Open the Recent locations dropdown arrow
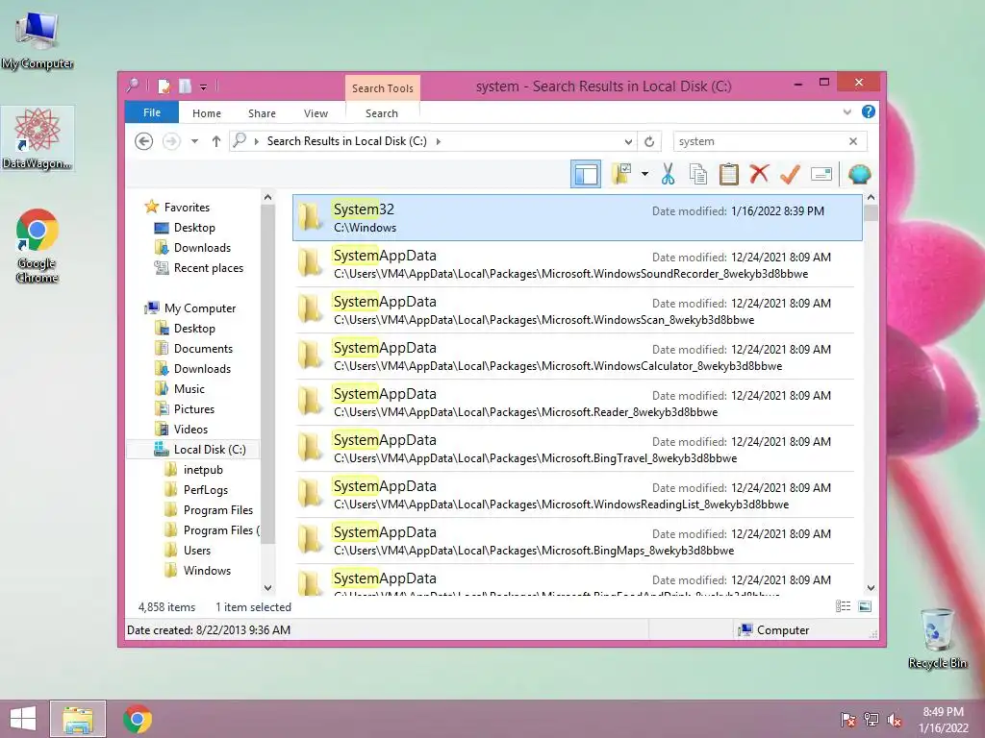 click(x=194, y=141)
